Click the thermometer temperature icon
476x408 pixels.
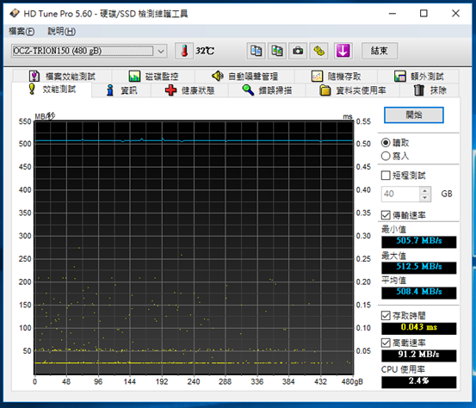point(184,51)
